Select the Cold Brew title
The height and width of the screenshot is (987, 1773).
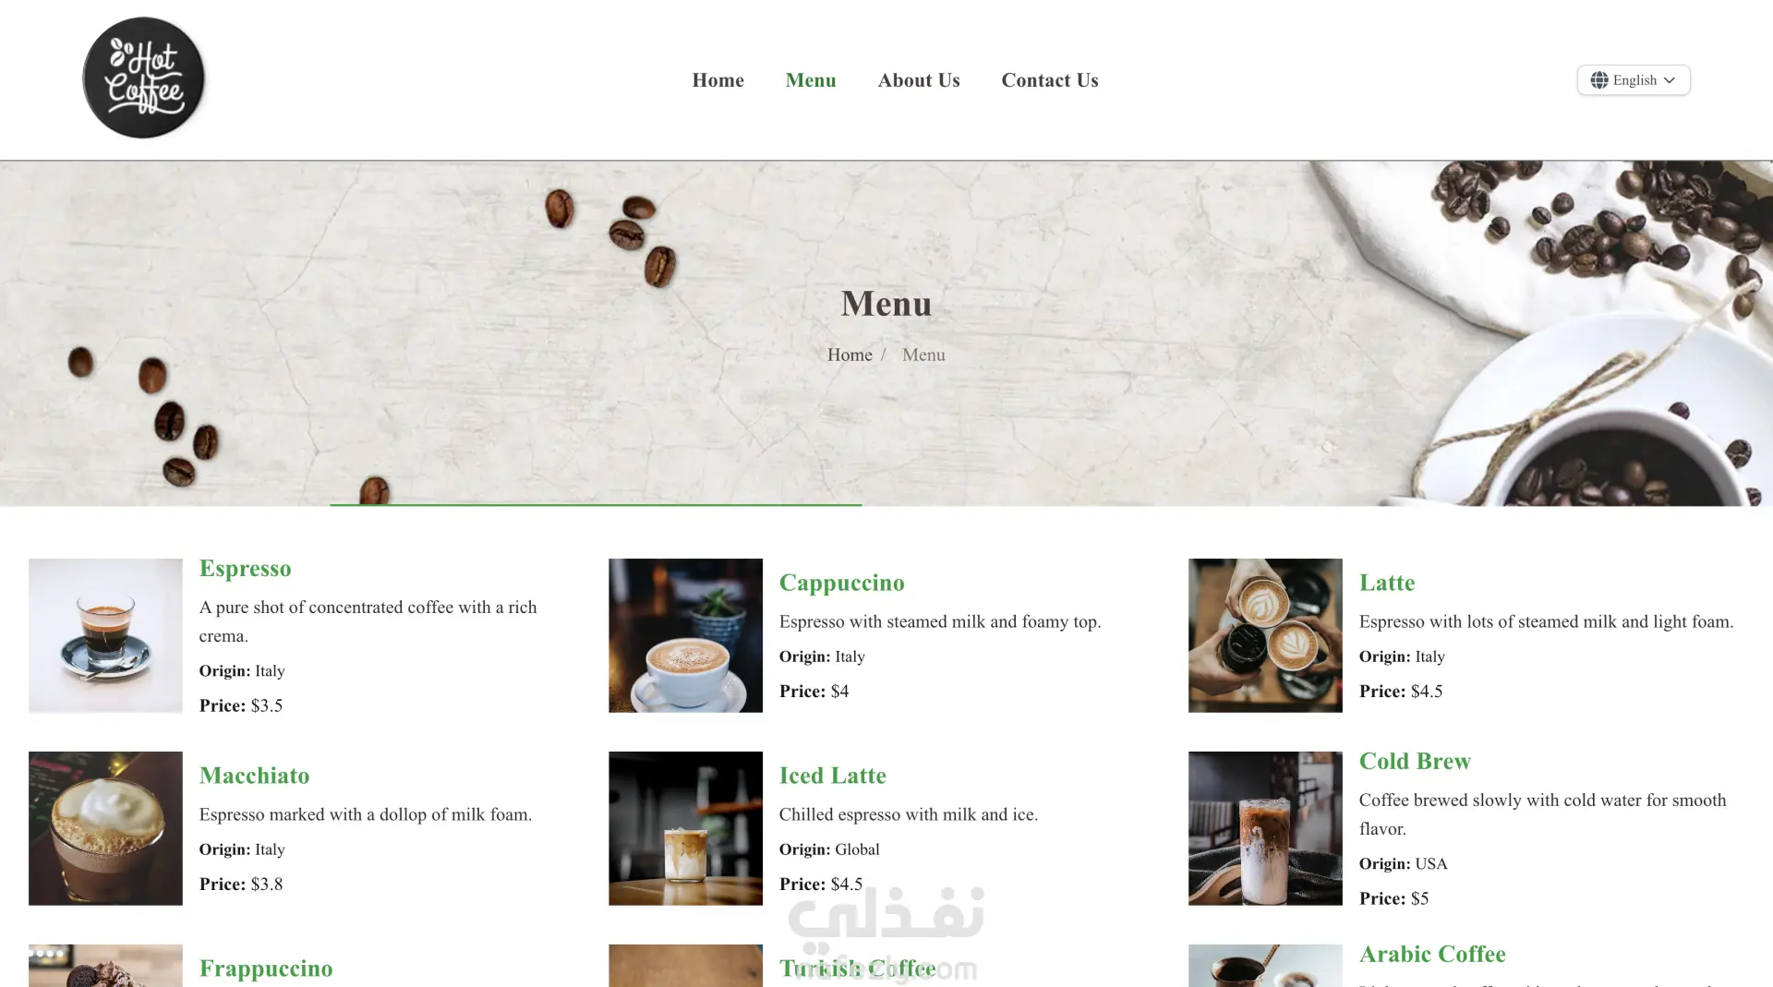coord(1415,761)
